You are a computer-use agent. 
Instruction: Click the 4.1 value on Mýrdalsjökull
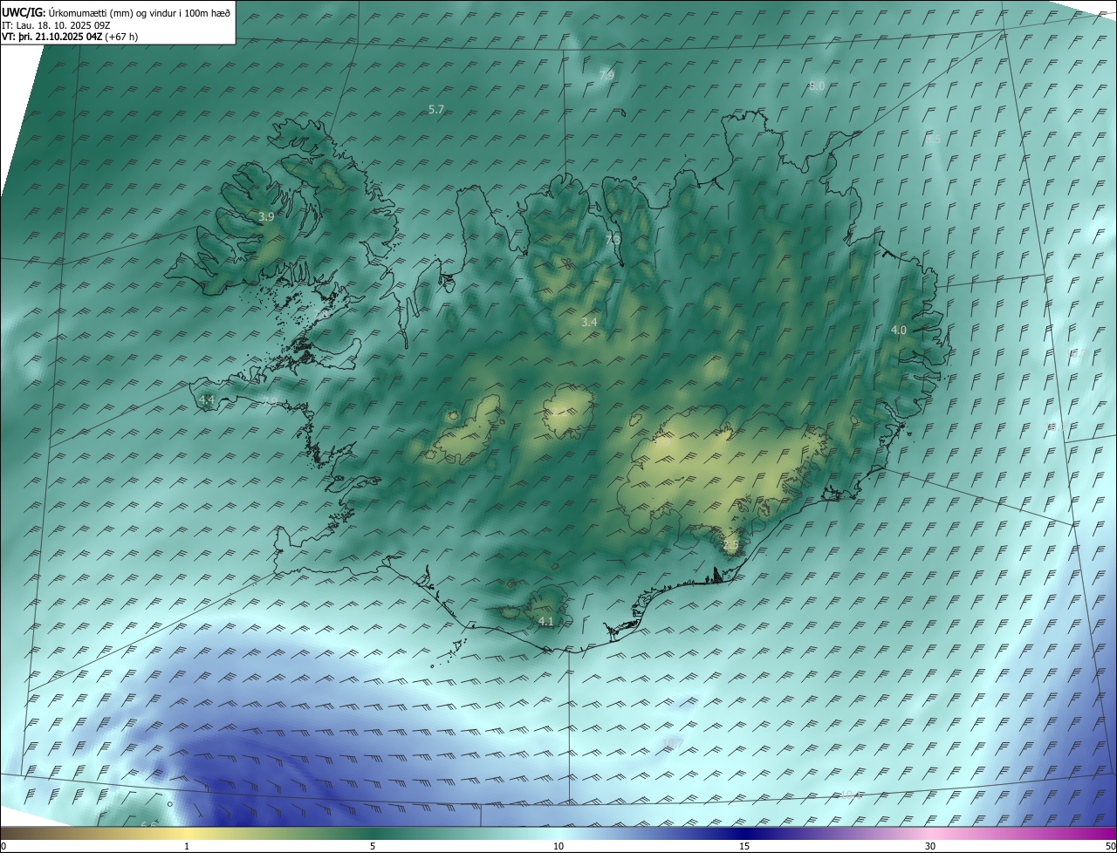click(x=546, y=621)
